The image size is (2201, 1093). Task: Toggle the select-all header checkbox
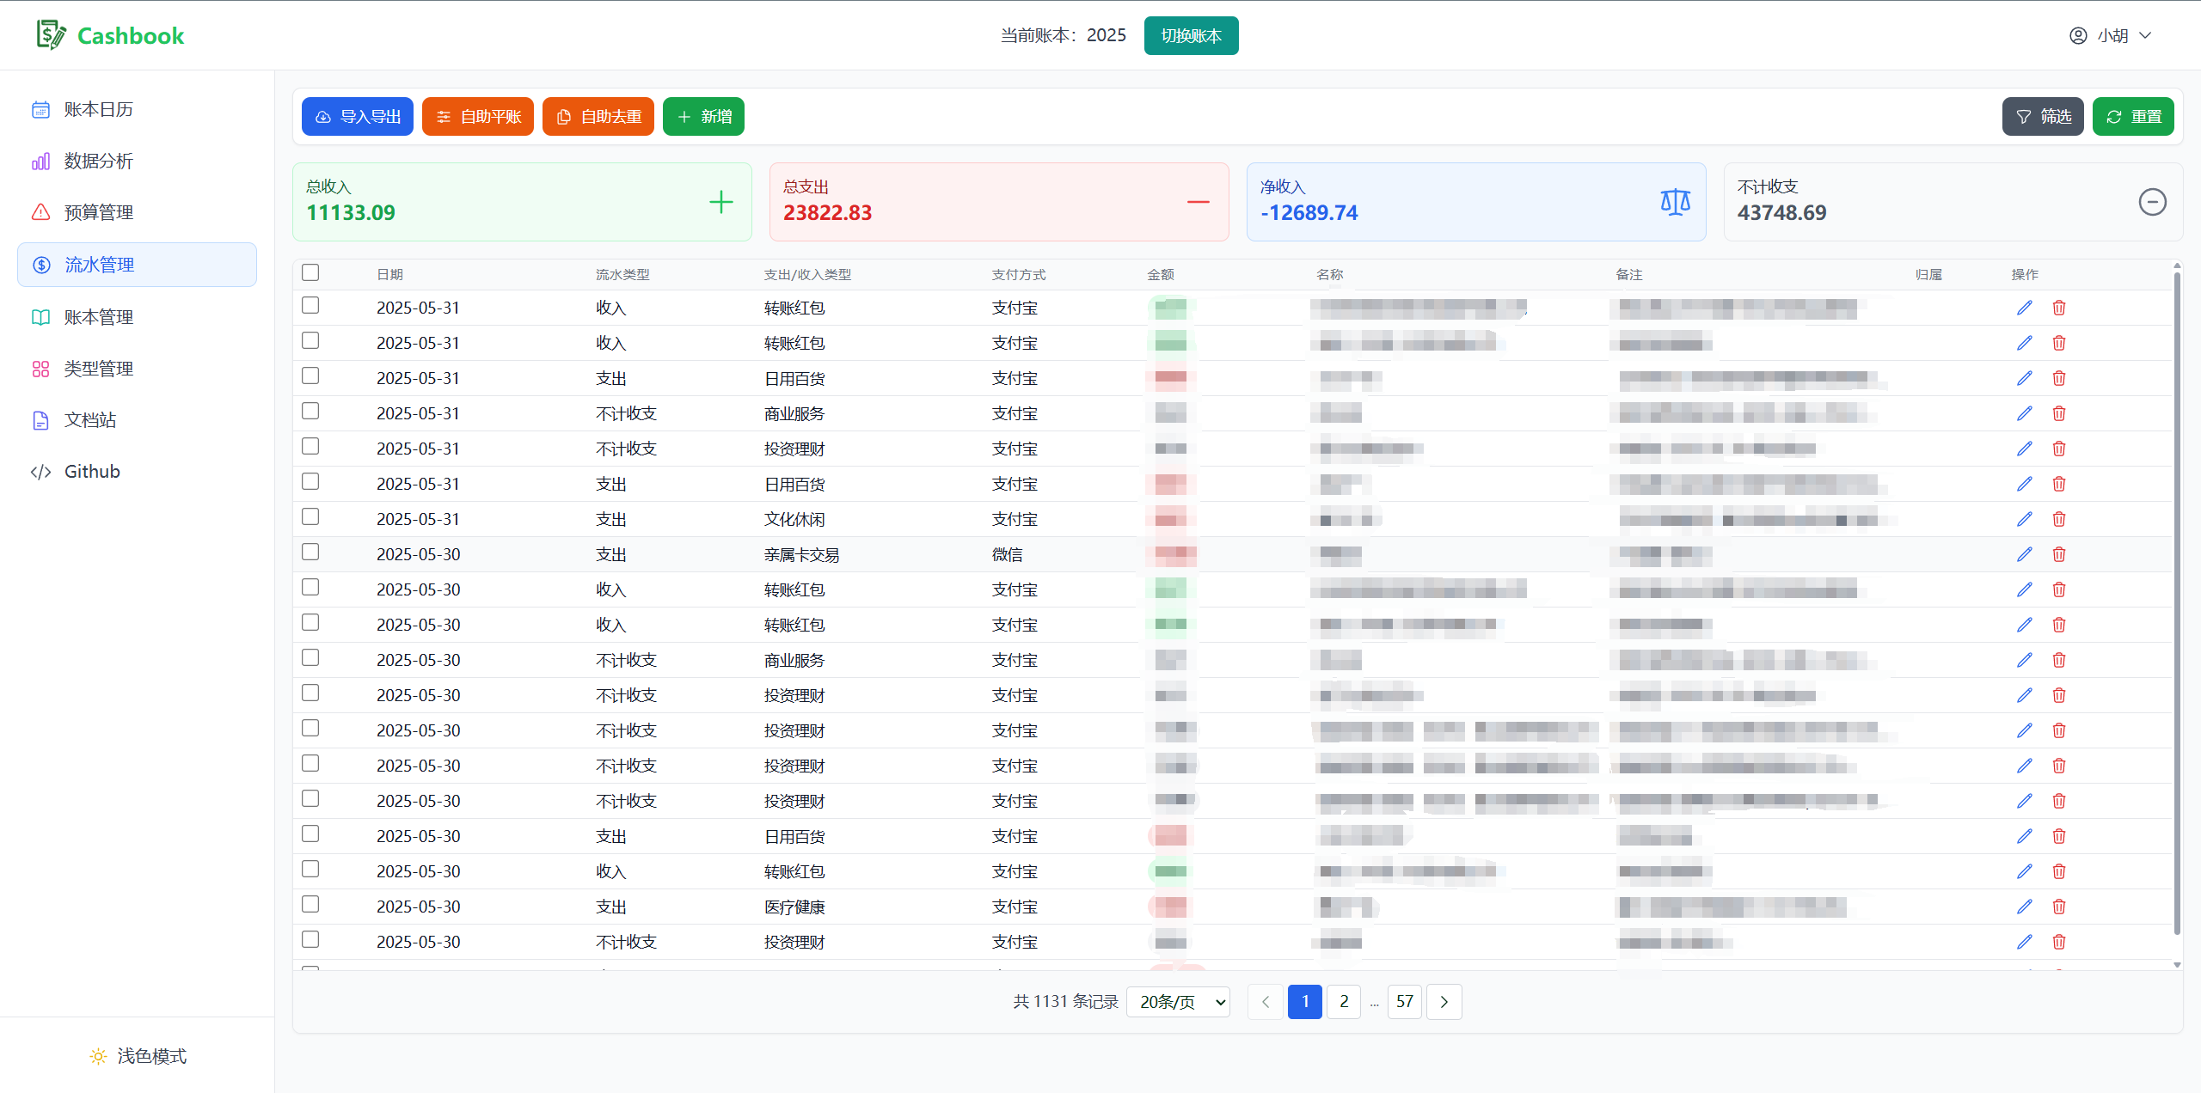click(x=310, y=272)
